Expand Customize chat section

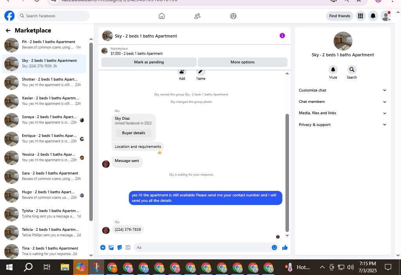pos(342,90)
